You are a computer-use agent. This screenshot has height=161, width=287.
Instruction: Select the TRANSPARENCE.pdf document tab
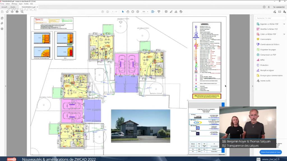[28, 7]
